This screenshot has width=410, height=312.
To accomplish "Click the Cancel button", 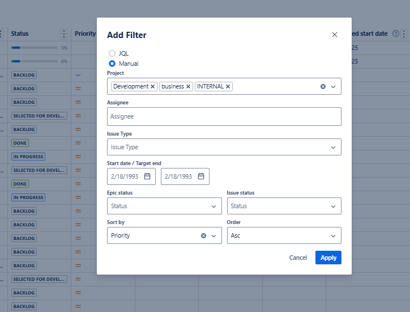I will pos(298,258).
